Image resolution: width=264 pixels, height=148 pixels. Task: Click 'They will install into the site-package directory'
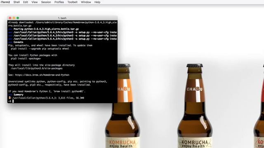[41, 65]
